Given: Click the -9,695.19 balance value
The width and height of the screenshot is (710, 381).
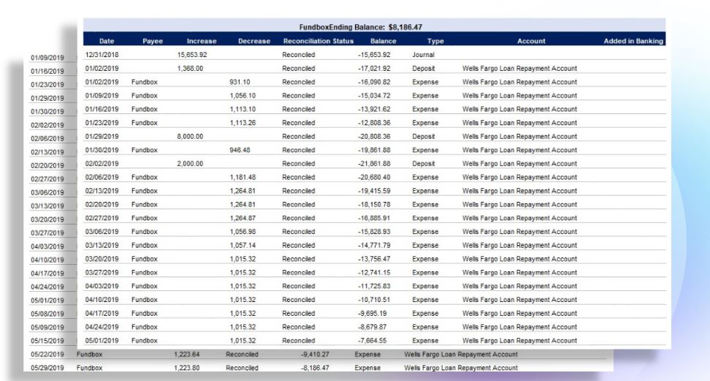Looking at the screenshot, I should point(373,313).
